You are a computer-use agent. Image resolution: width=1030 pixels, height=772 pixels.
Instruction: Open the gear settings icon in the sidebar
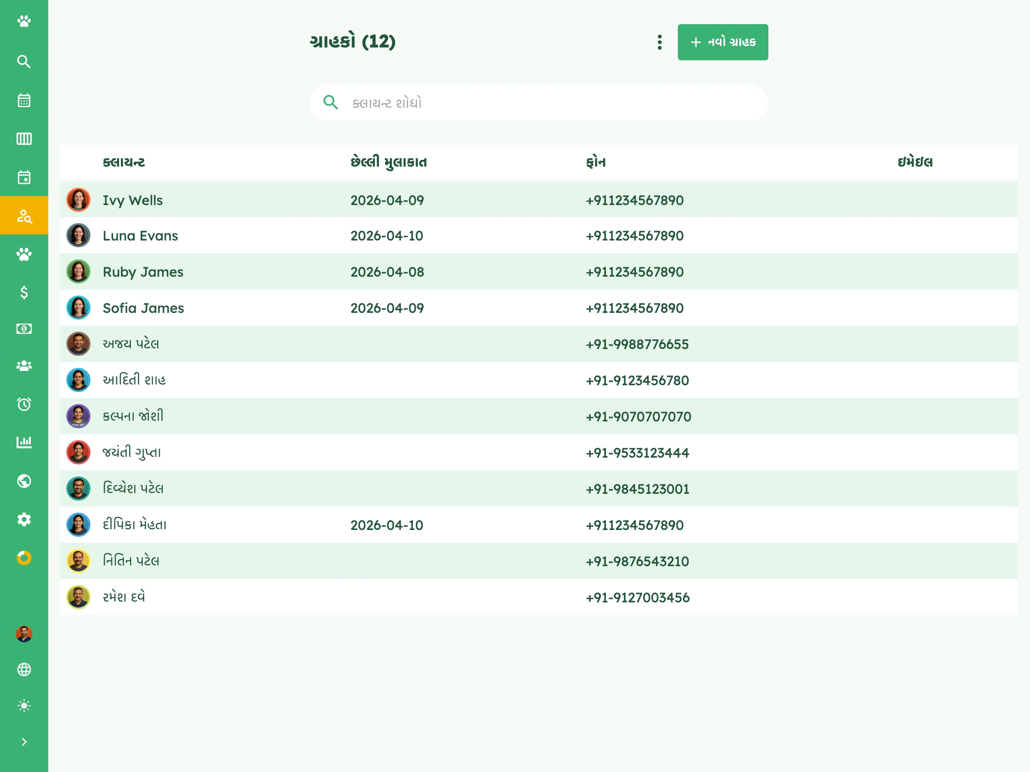pos(24,519)
